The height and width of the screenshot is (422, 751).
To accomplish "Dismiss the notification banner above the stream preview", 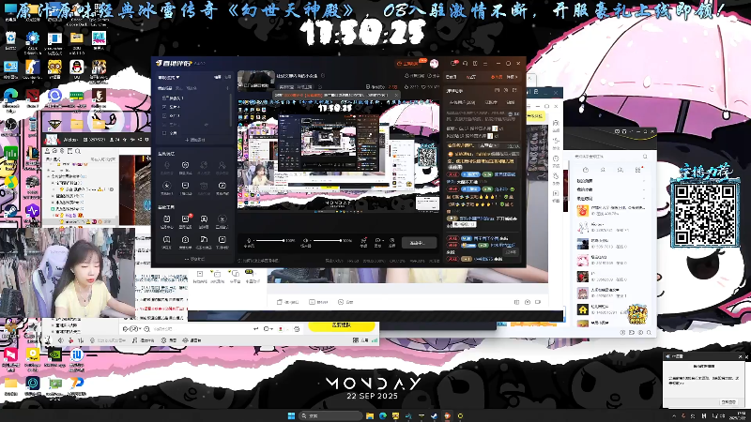I will (x=396, y=96).
